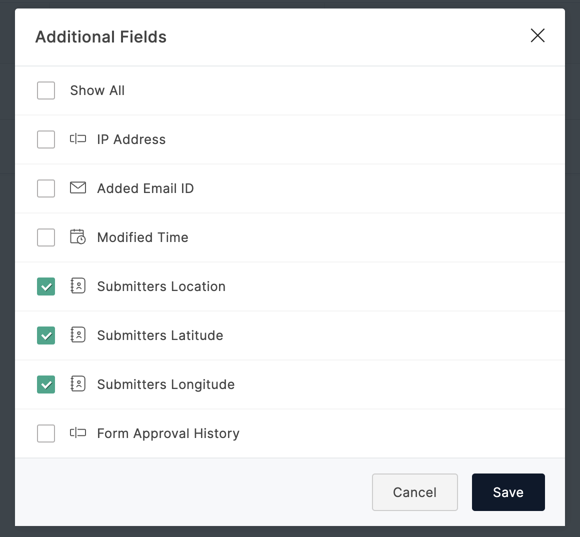Click the contact book icon beside Submitters Longitude

coord(78,383)
